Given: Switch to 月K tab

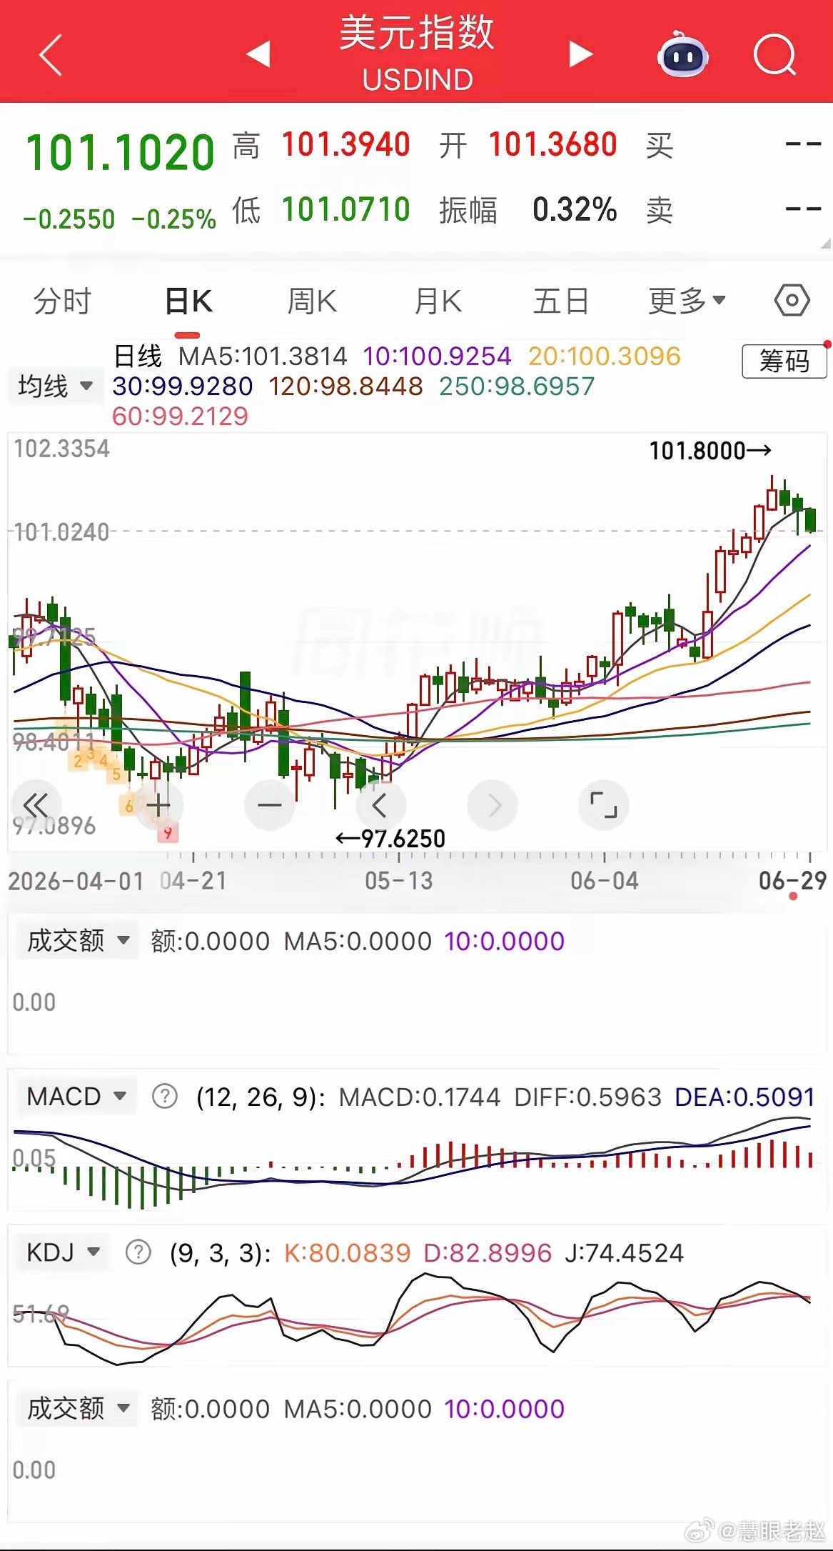Looking at the screenshot, I should coord(438,301).
